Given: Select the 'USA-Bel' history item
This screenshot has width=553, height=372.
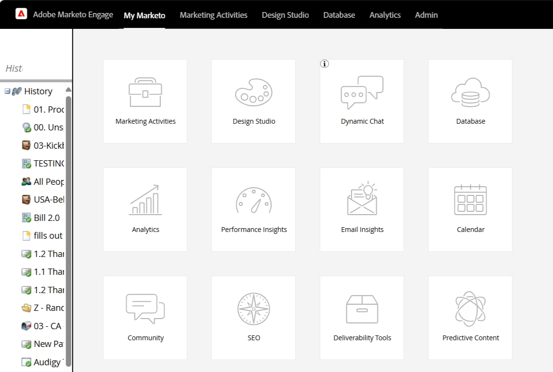Looking at the screenshot, I should coord(43,199).
